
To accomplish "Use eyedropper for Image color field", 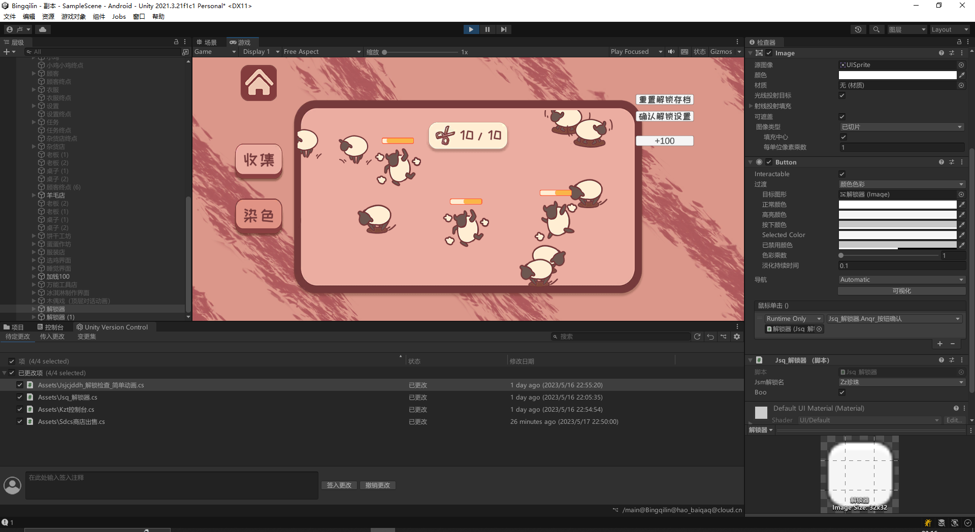I will [x=962, y=75].
